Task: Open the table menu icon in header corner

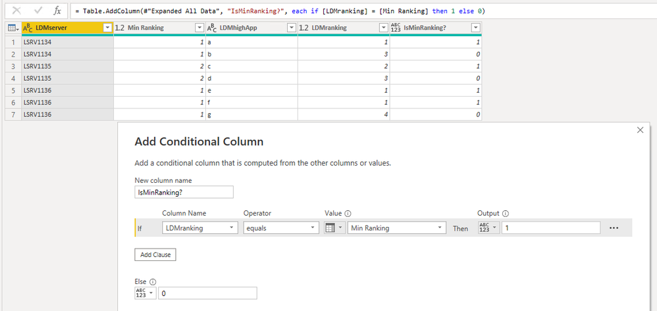Action: [x=13, y=28]
